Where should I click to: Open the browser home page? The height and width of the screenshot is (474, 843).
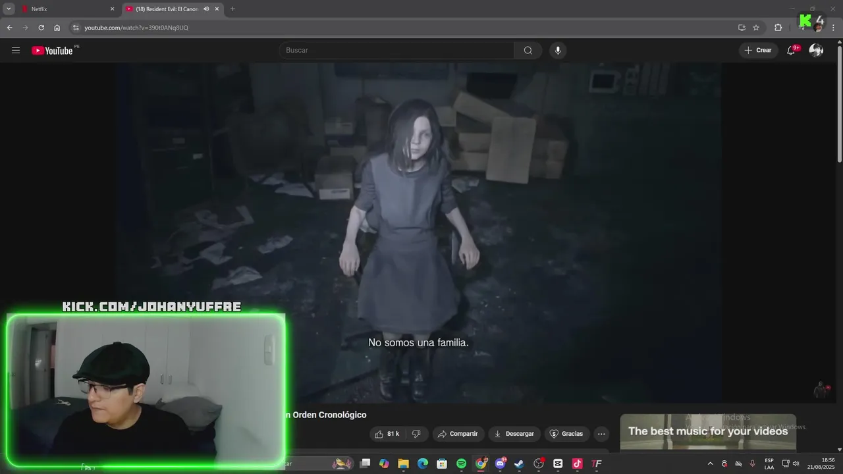[57, 28]
